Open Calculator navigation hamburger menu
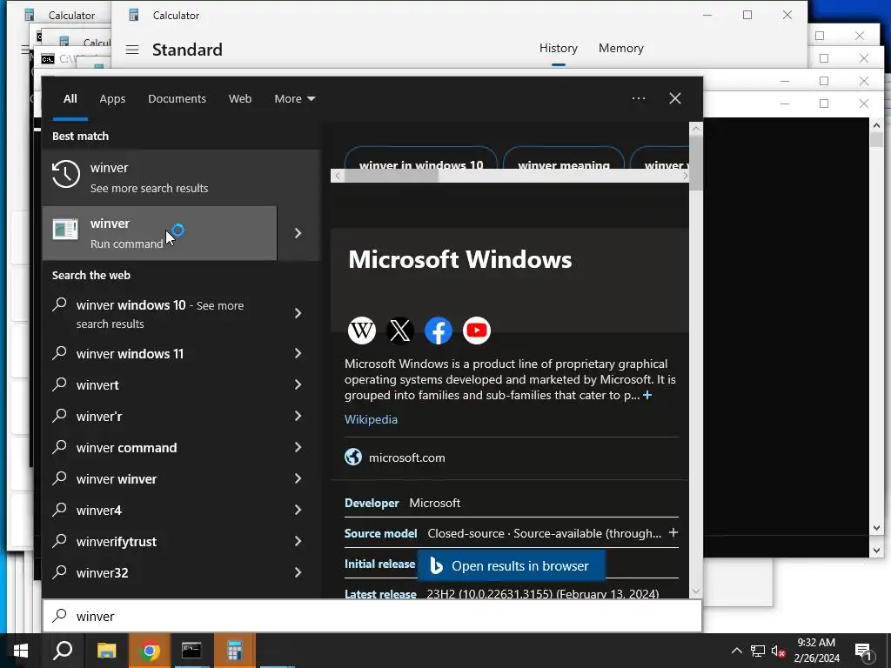 [x=132, y=50]
